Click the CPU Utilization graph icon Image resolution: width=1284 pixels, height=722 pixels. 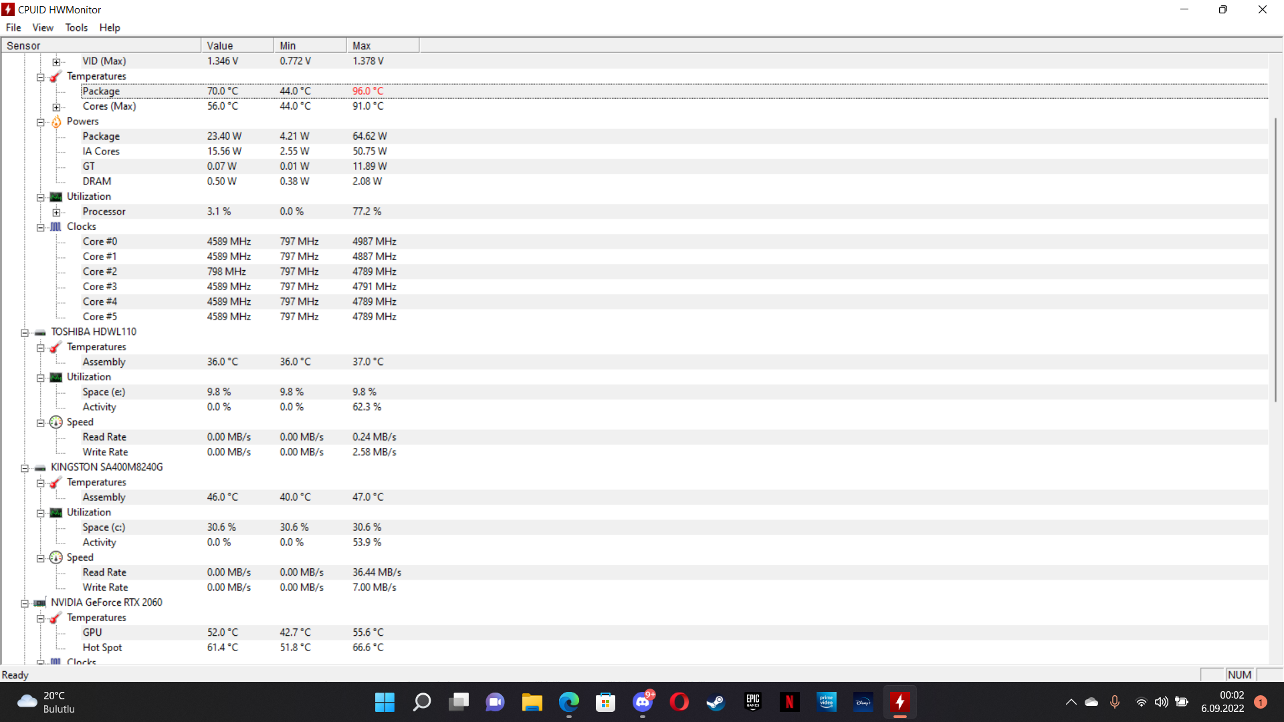pyautogui.click(x=56, y=197)
